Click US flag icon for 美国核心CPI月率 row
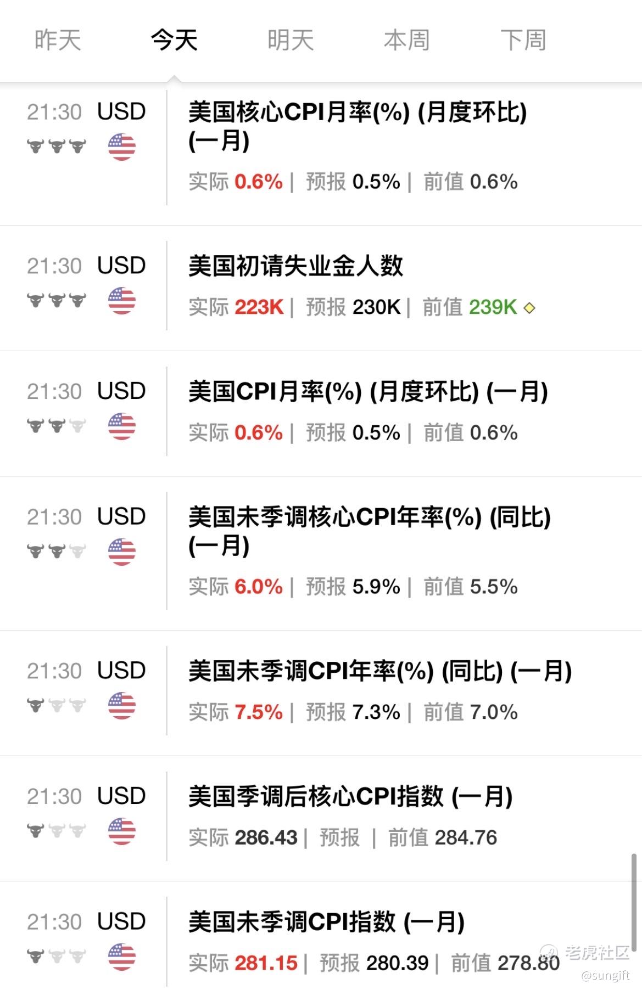This screenshot has height=990, width=642. click(x=122, y=147)
